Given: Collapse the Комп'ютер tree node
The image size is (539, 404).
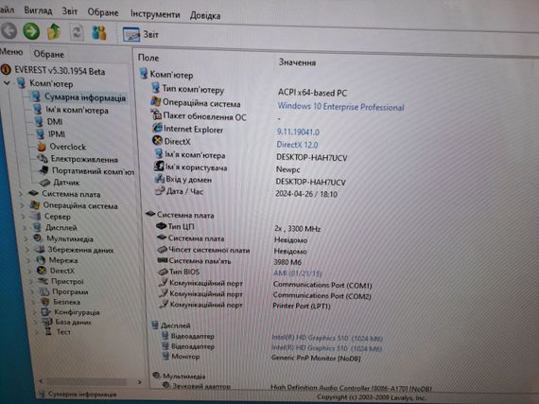Looking at the screenshot, I should (x=7, y=83).
